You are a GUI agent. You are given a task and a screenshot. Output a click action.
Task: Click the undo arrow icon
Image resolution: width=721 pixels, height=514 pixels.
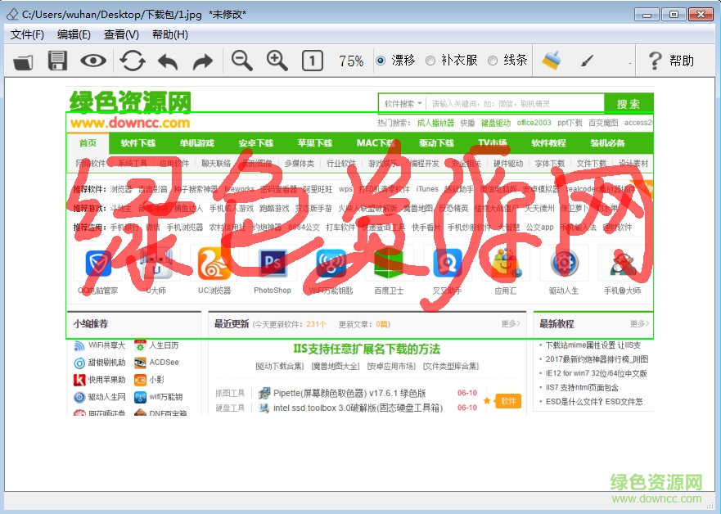[168, 61]
